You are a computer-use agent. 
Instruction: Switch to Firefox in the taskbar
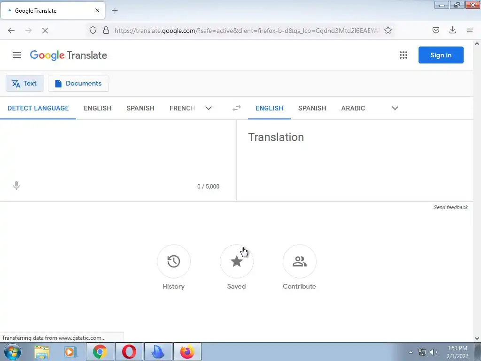click(x=187, y=352)
